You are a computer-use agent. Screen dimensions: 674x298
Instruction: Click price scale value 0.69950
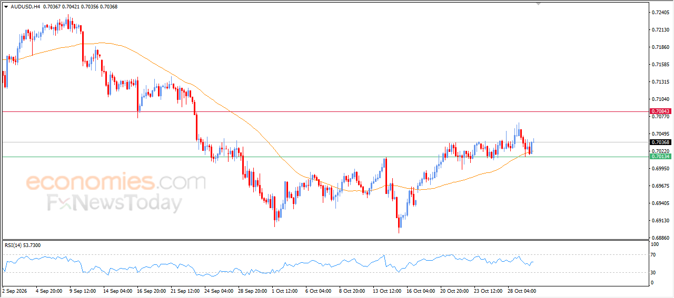660,169
